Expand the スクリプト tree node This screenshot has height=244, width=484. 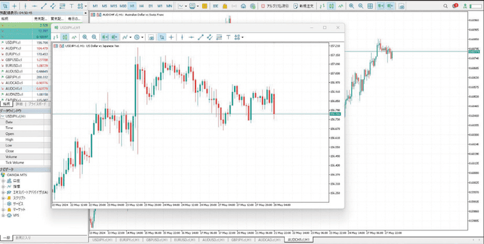pyautogui.click(x=4, y=197)
